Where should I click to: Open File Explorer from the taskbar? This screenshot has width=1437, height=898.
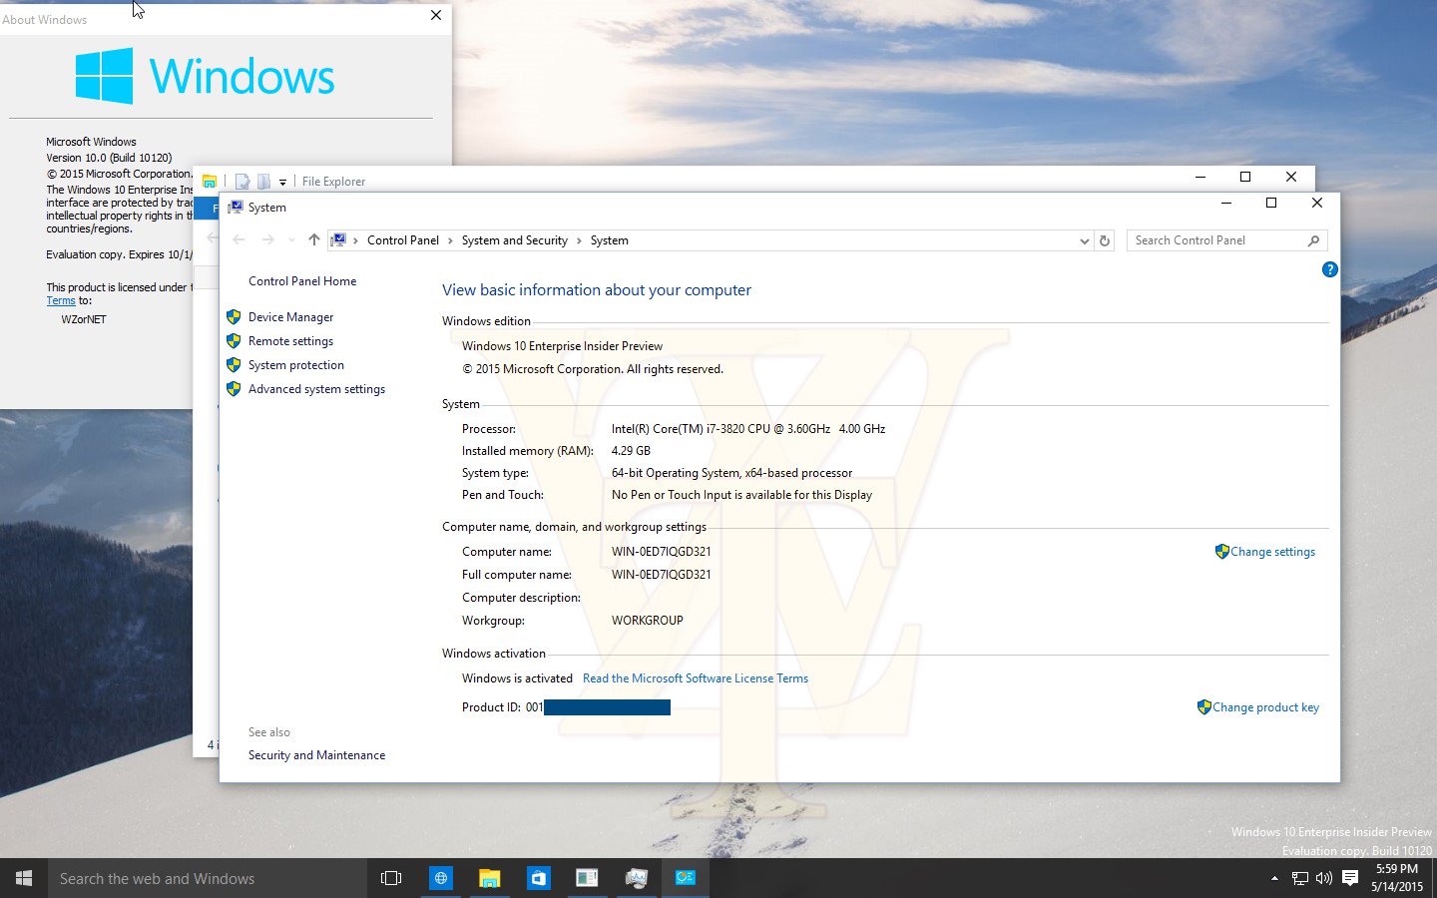coord(489,878)
